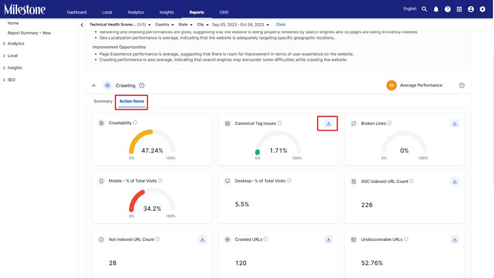Image resolution: width=494 pixels, height=278 pixels.
Task: Download the Canonical Tag Issues report
Action: coord(328,124)
